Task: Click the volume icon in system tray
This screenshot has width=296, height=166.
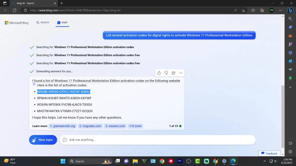Action: 275,161
